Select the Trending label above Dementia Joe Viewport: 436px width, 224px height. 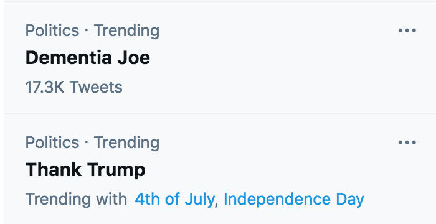click(x=126, y=31)
